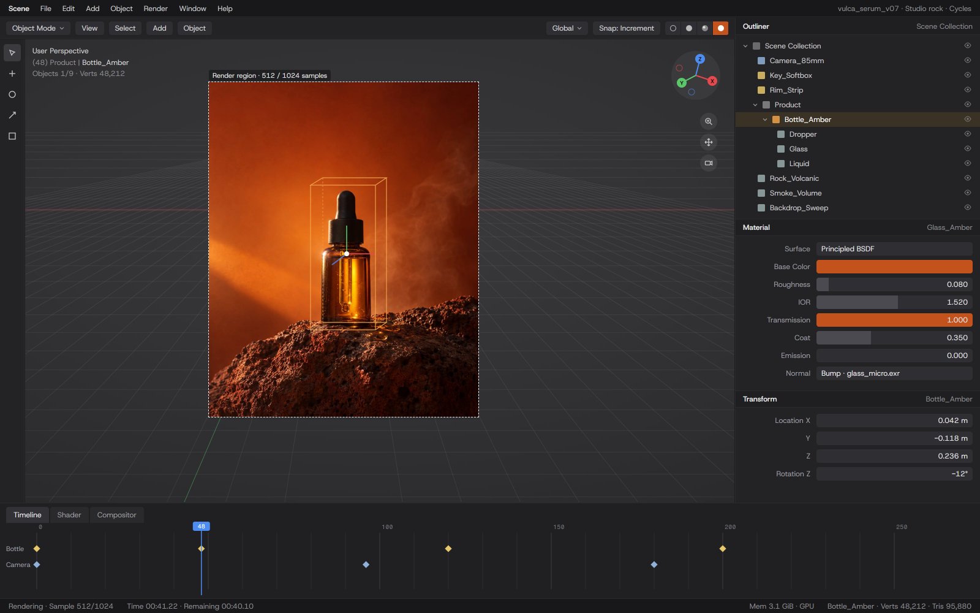This screenshot has width=980, height=613.
Task: Click the Bottle keyframe at frame 120
Action: [448, 549]
